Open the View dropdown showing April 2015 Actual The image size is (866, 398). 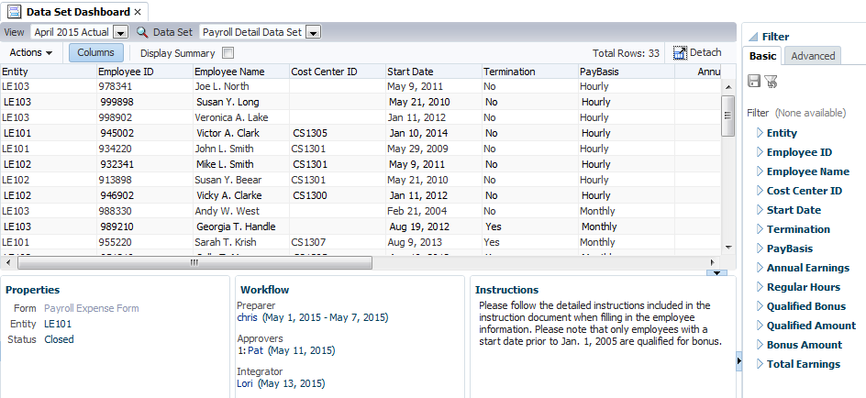click(121, 32)
